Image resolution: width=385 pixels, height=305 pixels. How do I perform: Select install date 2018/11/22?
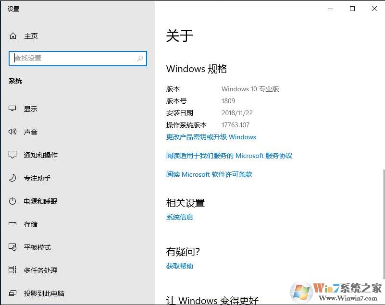(x=237, y=113)
